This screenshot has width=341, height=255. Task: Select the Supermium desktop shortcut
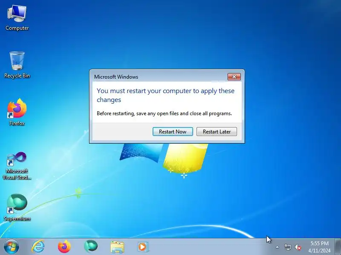(17, 207)
